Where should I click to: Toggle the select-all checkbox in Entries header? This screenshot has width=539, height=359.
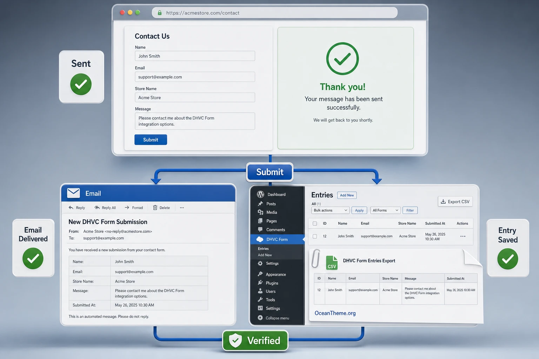coord(315,223)
